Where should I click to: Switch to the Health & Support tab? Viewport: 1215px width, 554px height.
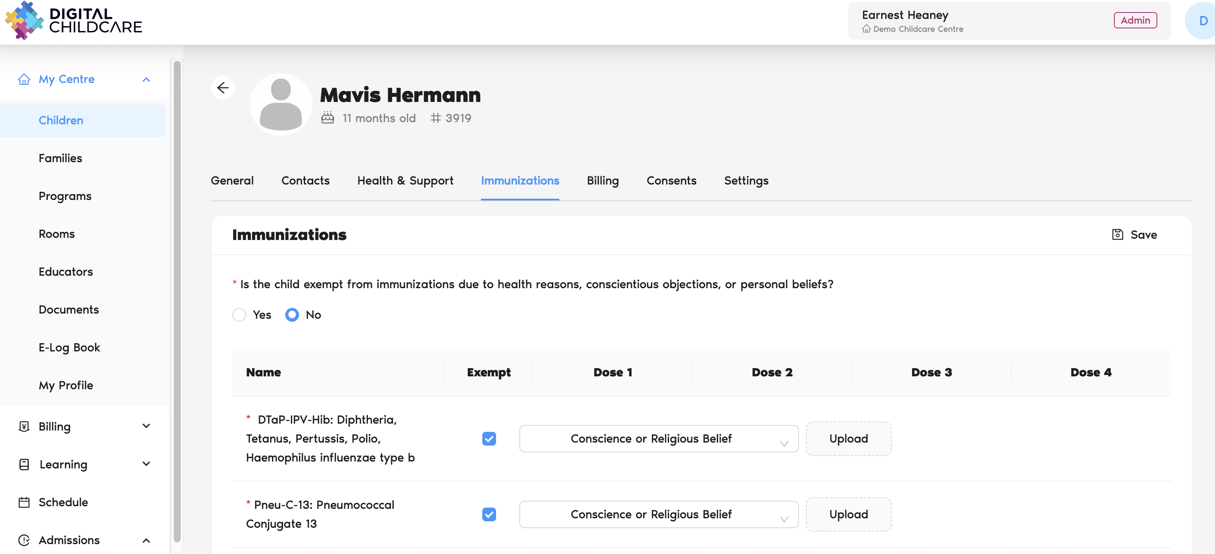405,181
